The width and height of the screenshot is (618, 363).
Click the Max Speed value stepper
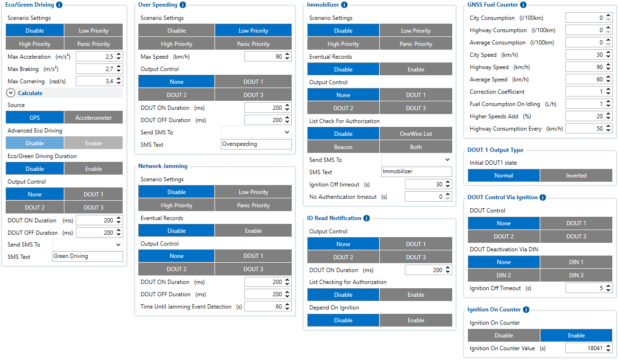pyautogui.click(x=287, y=57)
